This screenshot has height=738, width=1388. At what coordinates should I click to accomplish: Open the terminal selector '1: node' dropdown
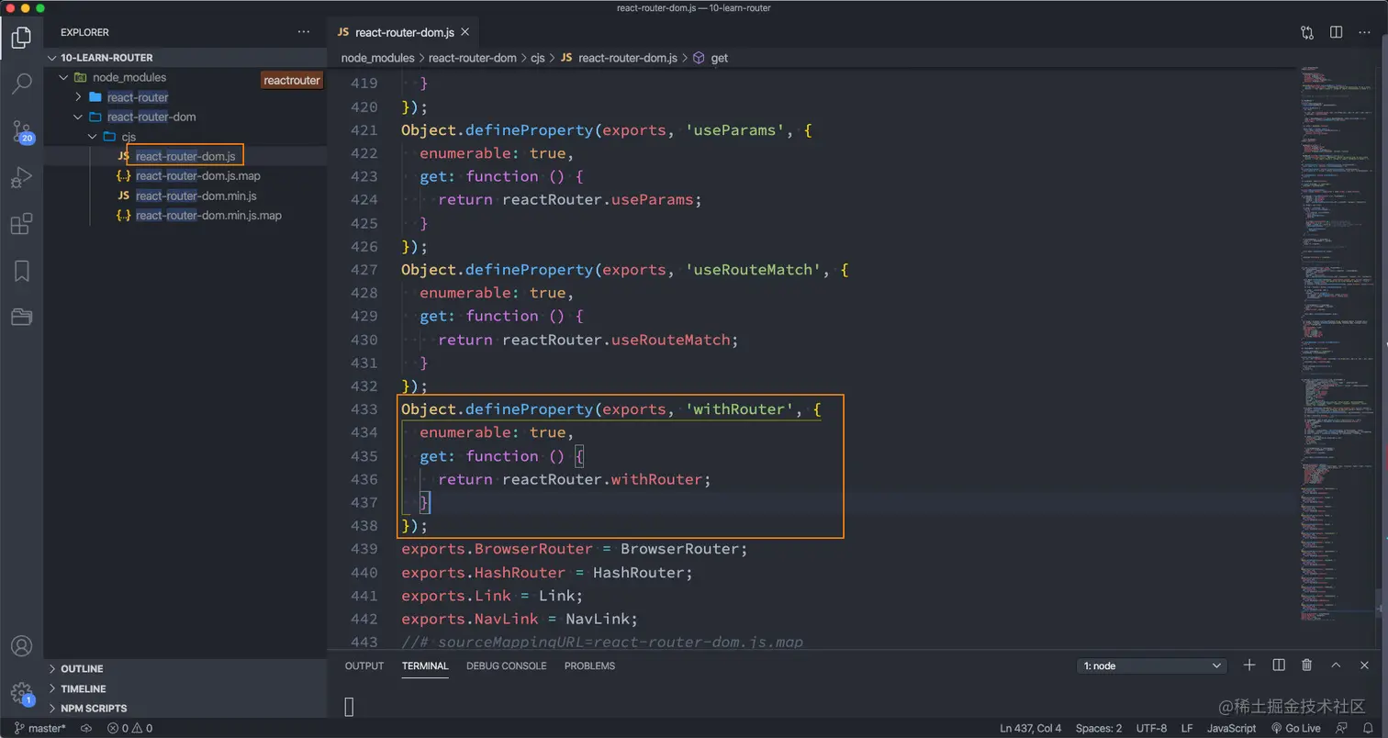1152,665
